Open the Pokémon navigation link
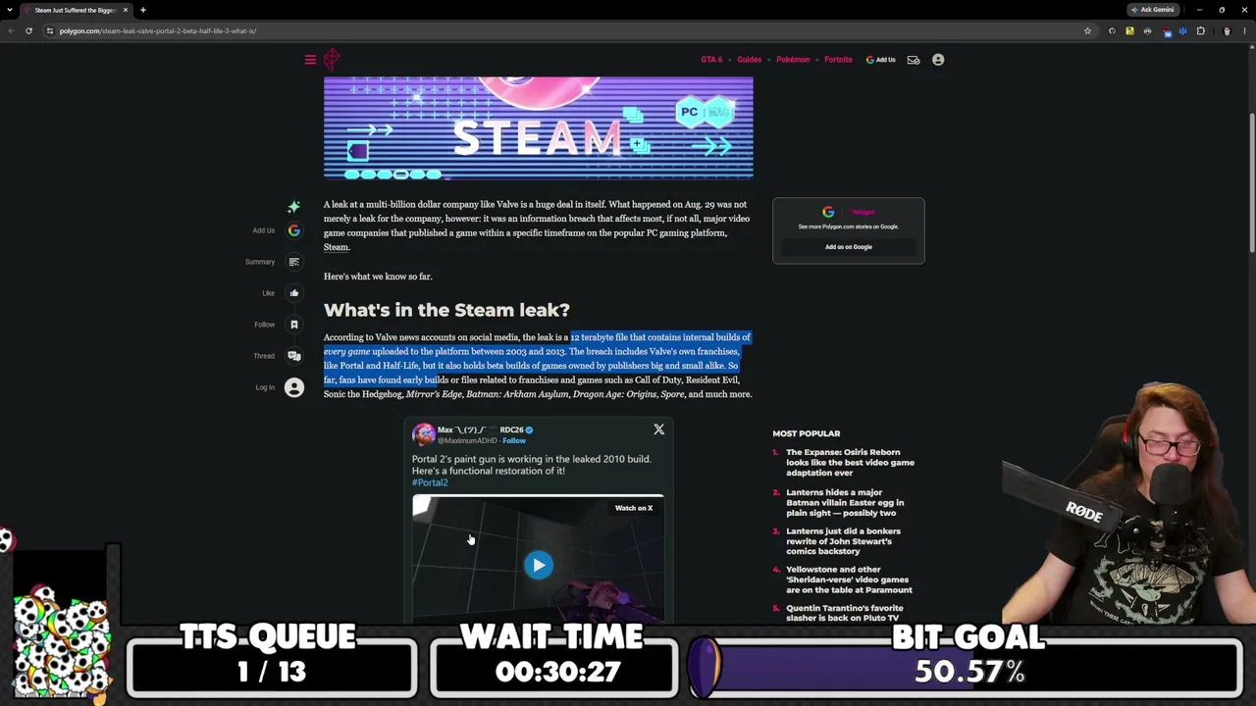This screenshot has width=1256, height=706. pos(793,60)
